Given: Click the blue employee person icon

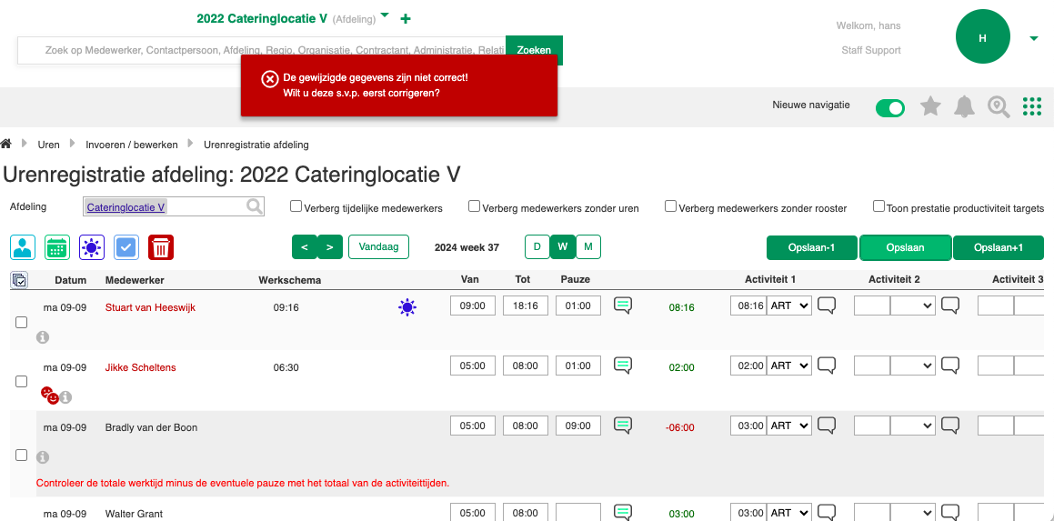Looking at the screenshot, I should tap(23, 247).
